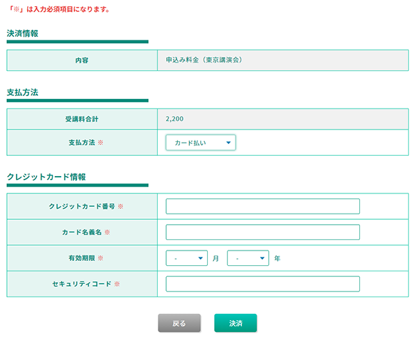Click the arrow on カード払い select box
The height and width of the screenshot is (341, 417).
click(229, 143)
